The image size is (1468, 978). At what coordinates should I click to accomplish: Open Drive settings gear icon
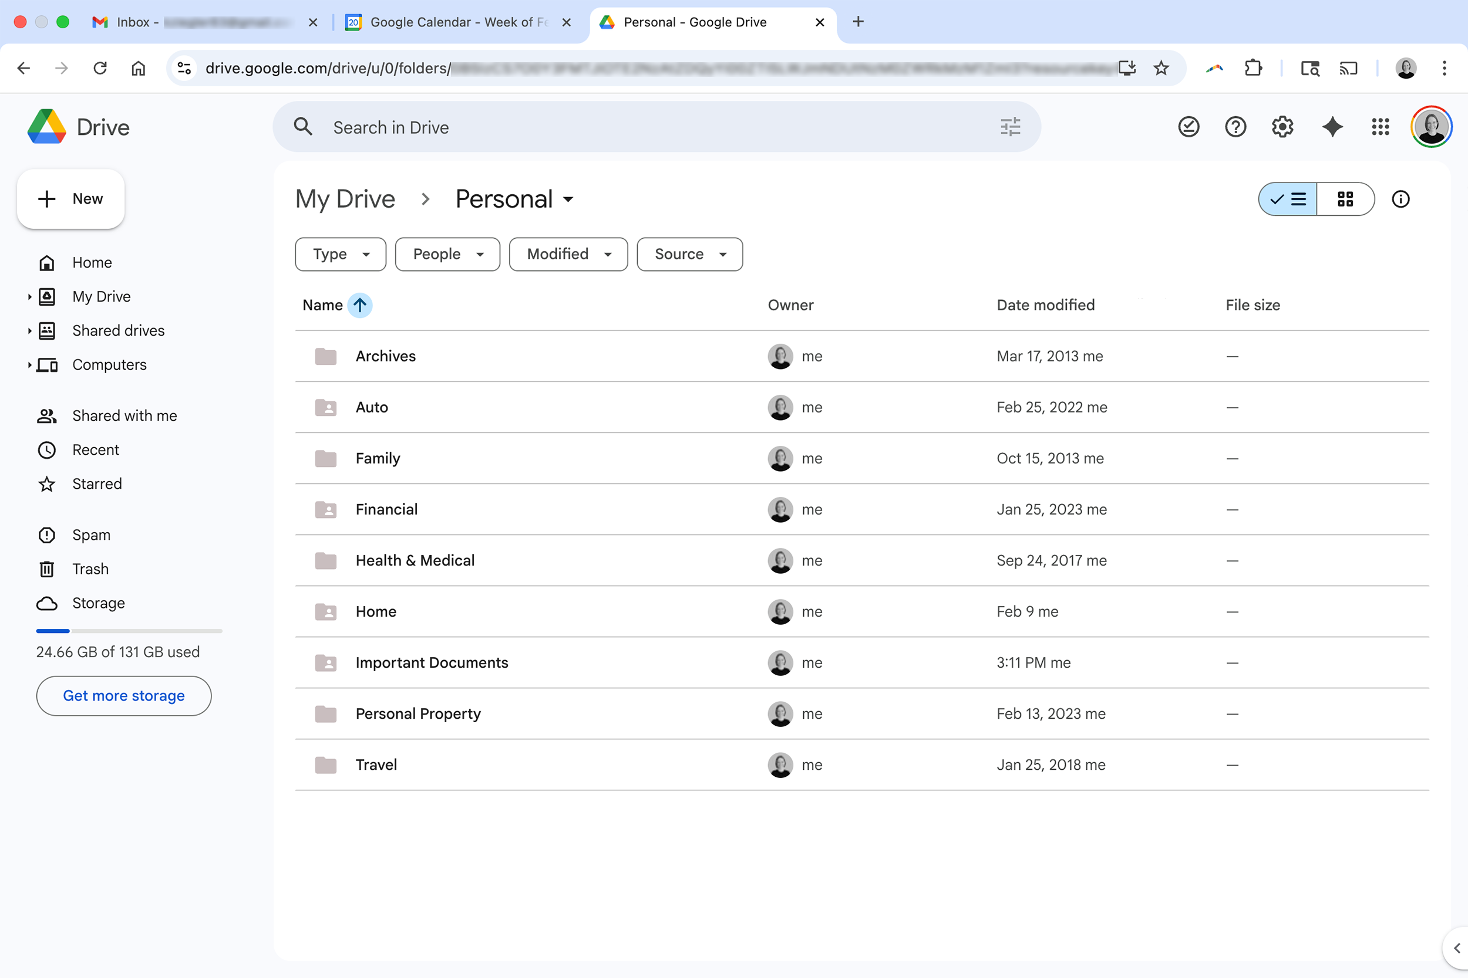1282,127
